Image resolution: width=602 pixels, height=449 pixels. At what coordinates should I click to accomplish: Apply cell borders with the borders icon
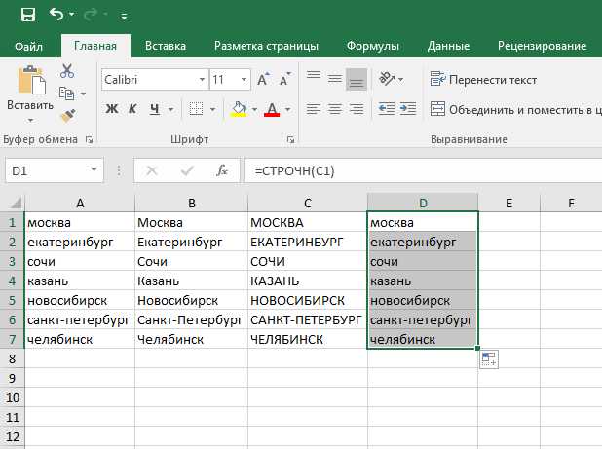click(196, 109)
